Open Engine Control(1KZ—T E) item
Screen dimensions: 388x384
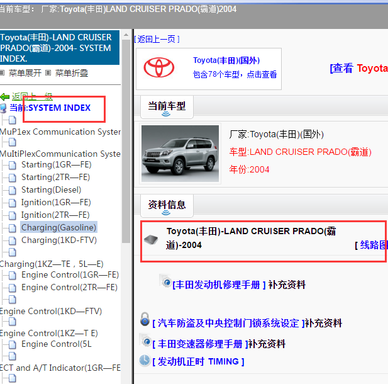tap(49, 334)
